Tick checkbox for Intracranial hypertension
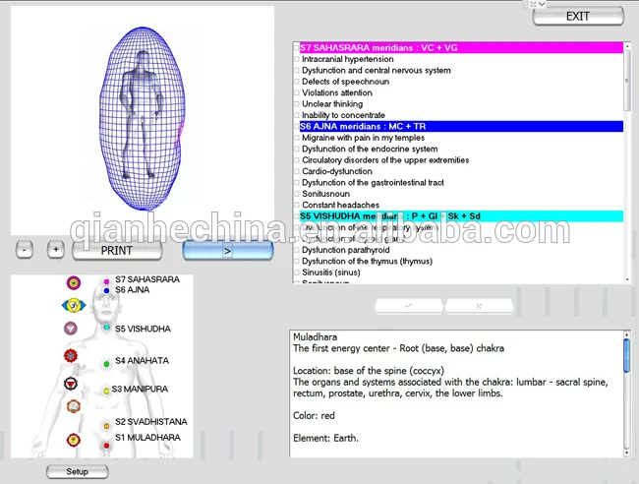Screen dimensions: 639x484 [297, 60]
